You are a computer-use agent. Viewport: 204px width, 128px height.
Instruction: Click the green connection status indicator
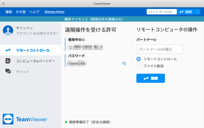66,122
